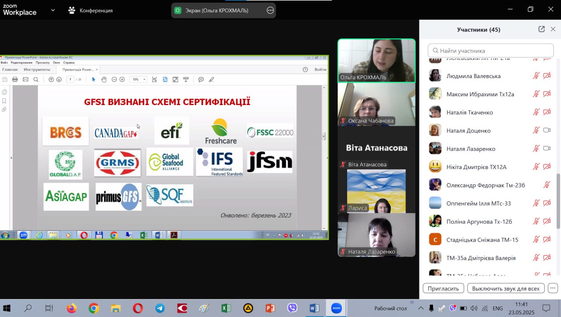Zoom out with Acrobat minus icon
Viewport: 561px width, 317px height.
pyautogui.click(x=114, y=79)
